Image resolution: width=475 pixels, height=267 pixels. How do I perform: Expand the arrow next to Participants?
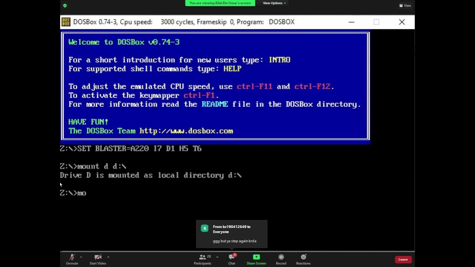click(217, 257)
